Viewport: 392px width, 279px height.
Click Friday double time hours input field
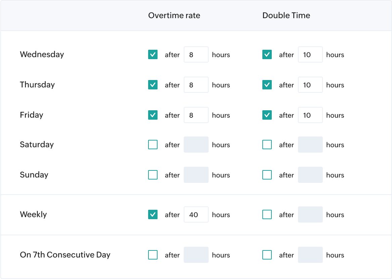[310, 115]
